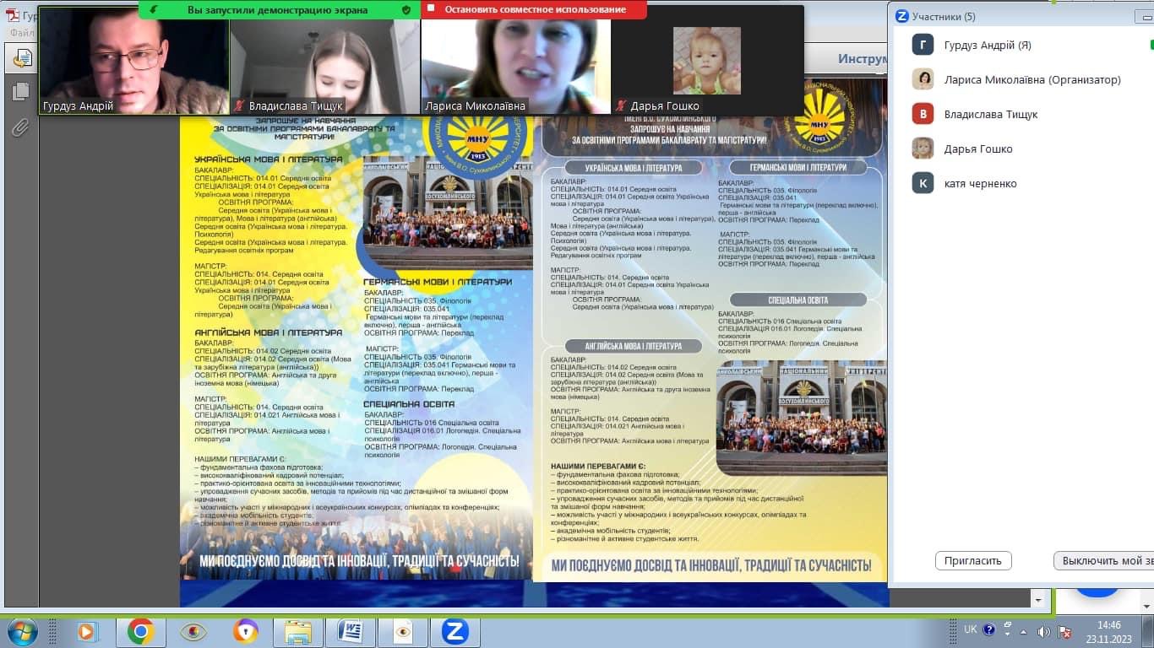Click УКРАЇНСЬКА МОВА І ЛІТЕРАТУРА heading on right page

pos(633,168)
